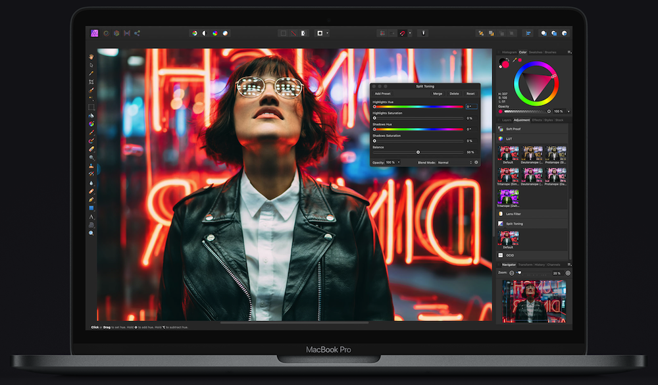
Task: Click the Affinity Photo persona icon
Action: 94,33
